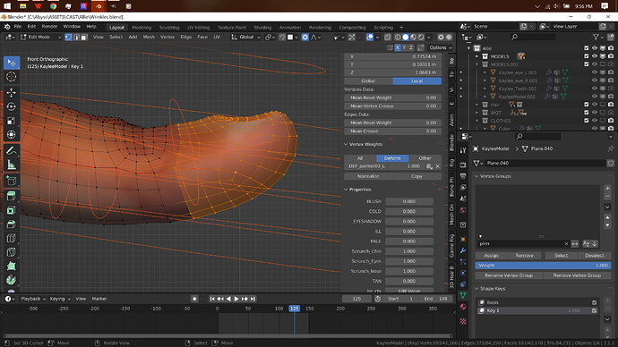The image size is (618, 347).
Task: Open the Modifiers wrench properties tab
Action: pos(463,250)
